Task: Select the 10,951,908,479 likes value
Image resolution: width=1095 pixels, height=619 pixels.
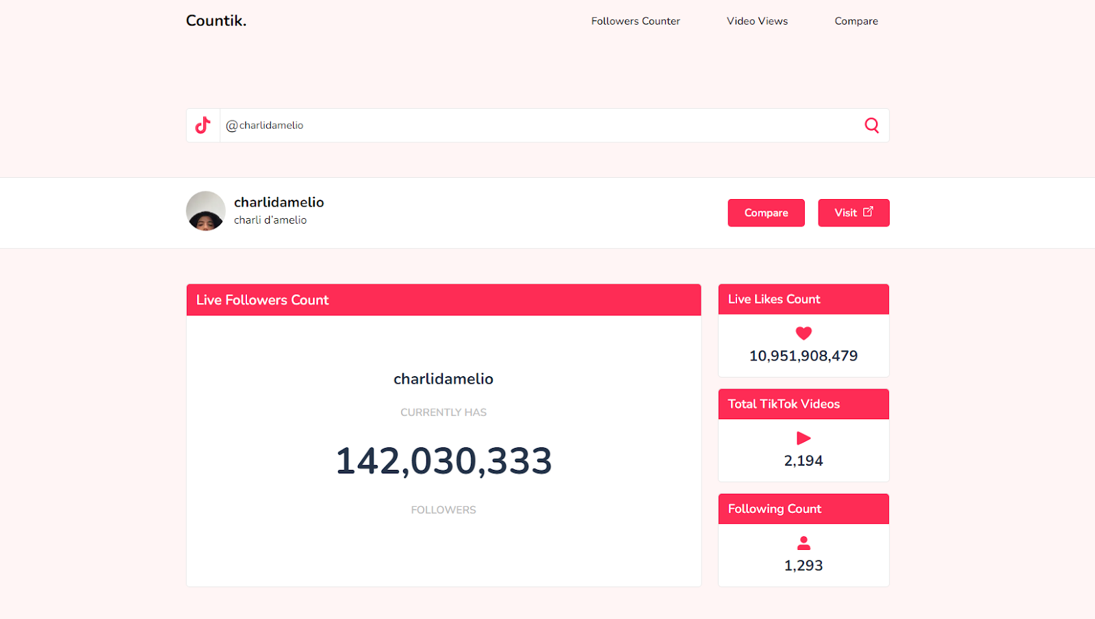Action: pos(803,356)
